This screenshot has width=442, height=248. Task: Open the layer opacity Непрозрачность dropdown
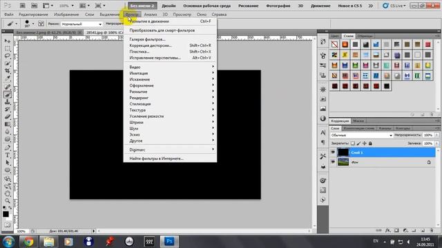(x=436, y=135)
